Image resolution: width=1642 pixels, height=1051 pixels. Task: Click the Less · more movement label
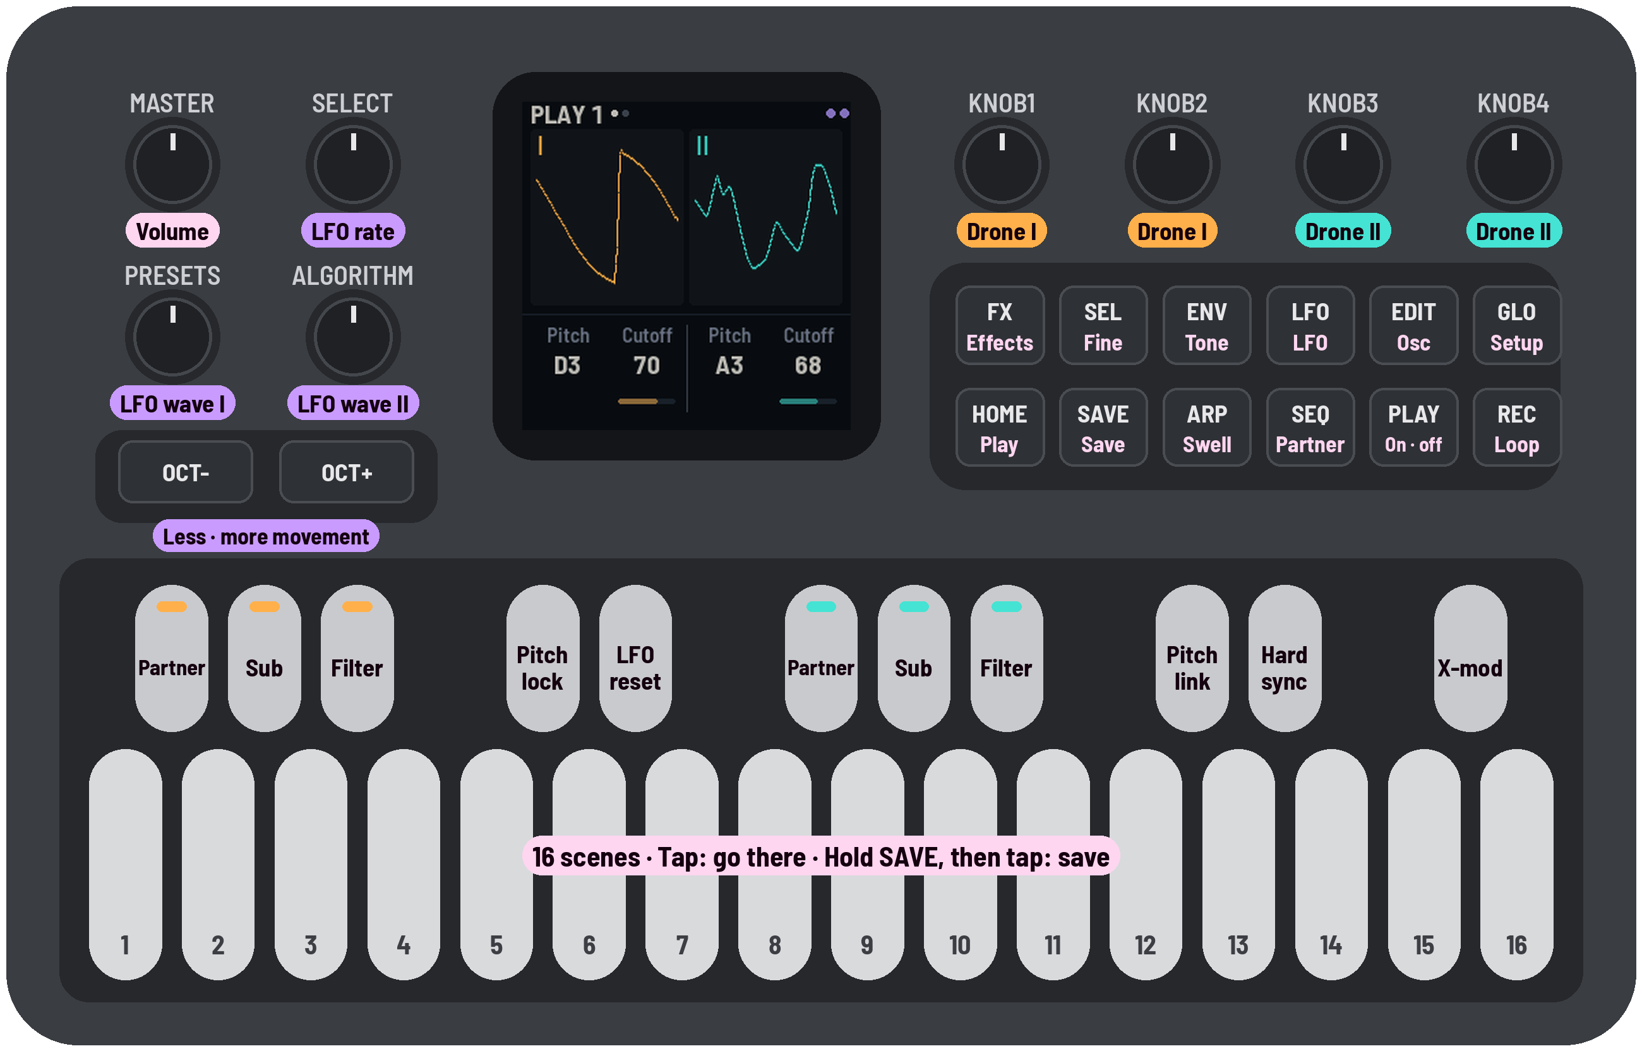click(265, 536)
